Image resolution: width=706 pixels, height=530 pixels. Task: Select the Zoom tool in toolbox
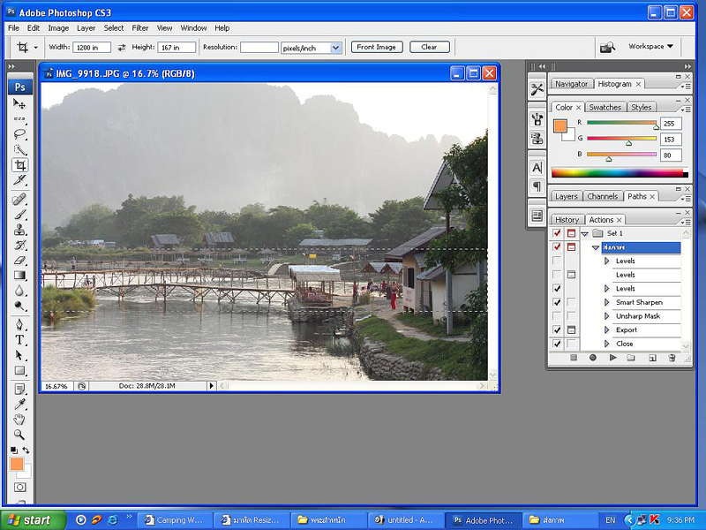coord(19,435)
